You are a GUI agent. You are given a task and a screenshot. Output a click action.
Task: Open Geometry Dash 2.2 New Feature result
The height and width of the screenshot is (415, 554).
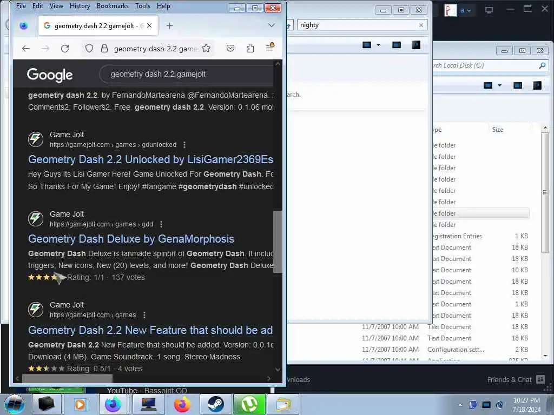point(150,330)
